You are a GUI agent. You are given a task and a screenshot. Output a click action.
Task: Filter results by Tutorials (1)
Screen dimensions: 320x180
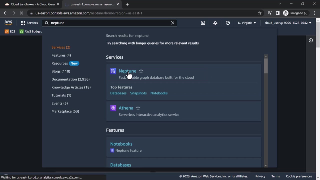pos(61,95)
